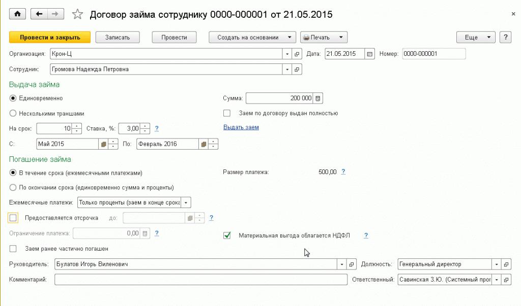
Task: Enable Предоставляется отсрочка checkbox
Action: coord(13,218)
